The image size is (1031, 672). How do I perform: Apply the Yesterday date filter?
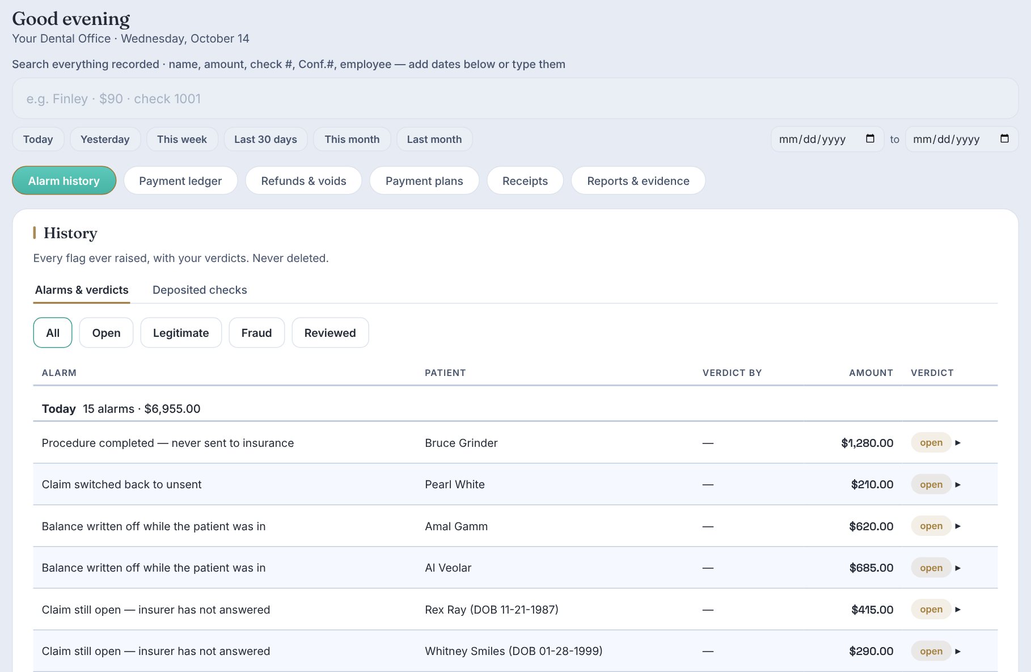[105, 139]
